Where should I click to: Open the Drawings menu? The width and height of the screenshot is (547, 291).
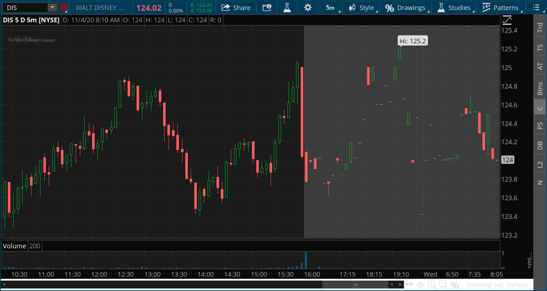point(406,7)
